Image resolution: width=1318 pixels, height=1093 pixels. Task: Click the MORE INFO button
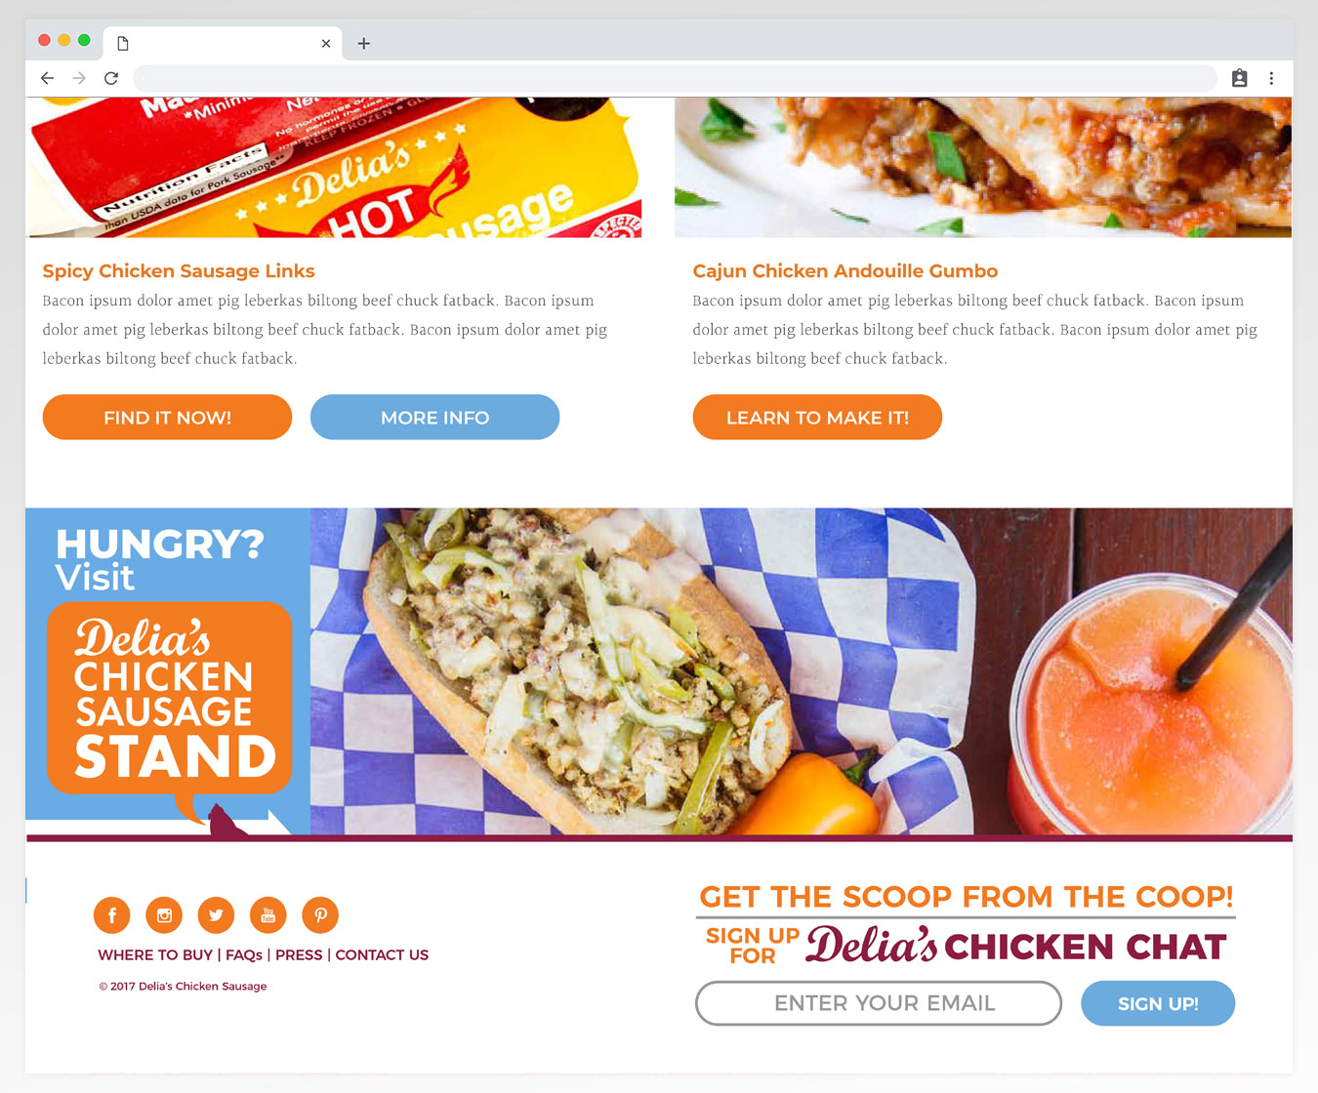coord(434,417)
